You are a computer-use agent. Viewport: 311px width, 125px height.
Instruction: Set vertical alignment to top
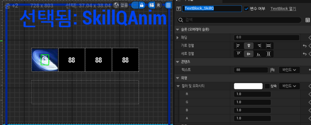(239, 54)
